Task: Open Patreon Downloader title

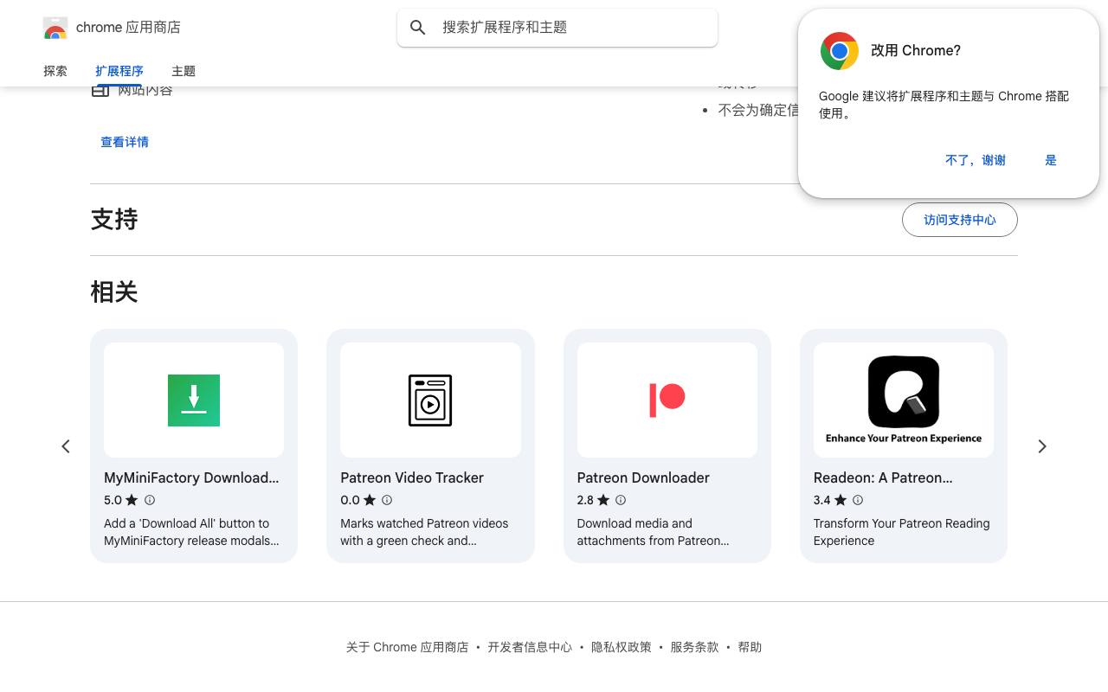Action: click(643, 477)
